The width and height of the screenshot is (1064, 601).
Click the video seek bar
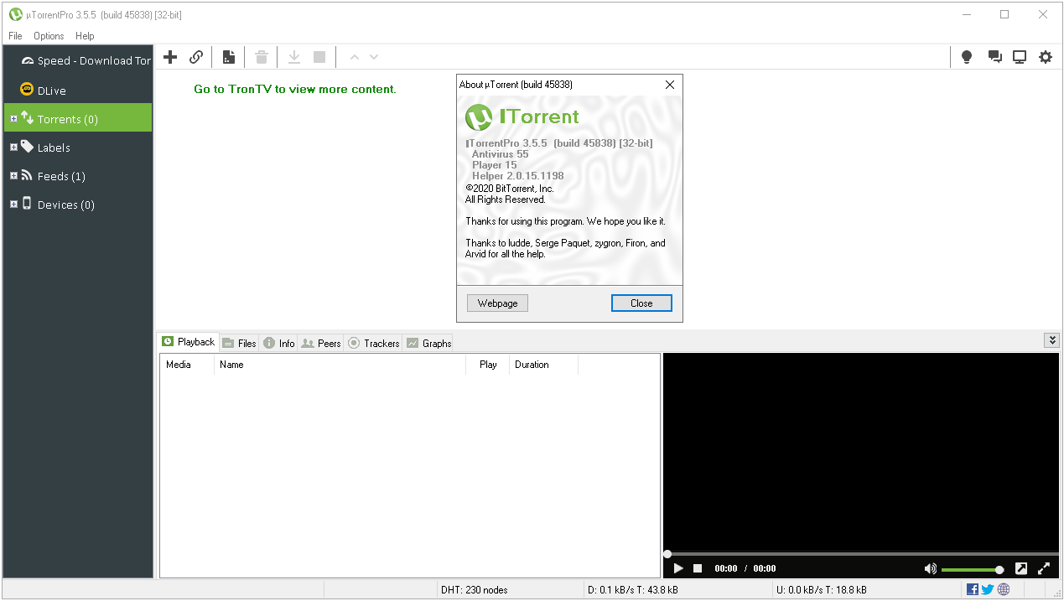tap(861, 553)
